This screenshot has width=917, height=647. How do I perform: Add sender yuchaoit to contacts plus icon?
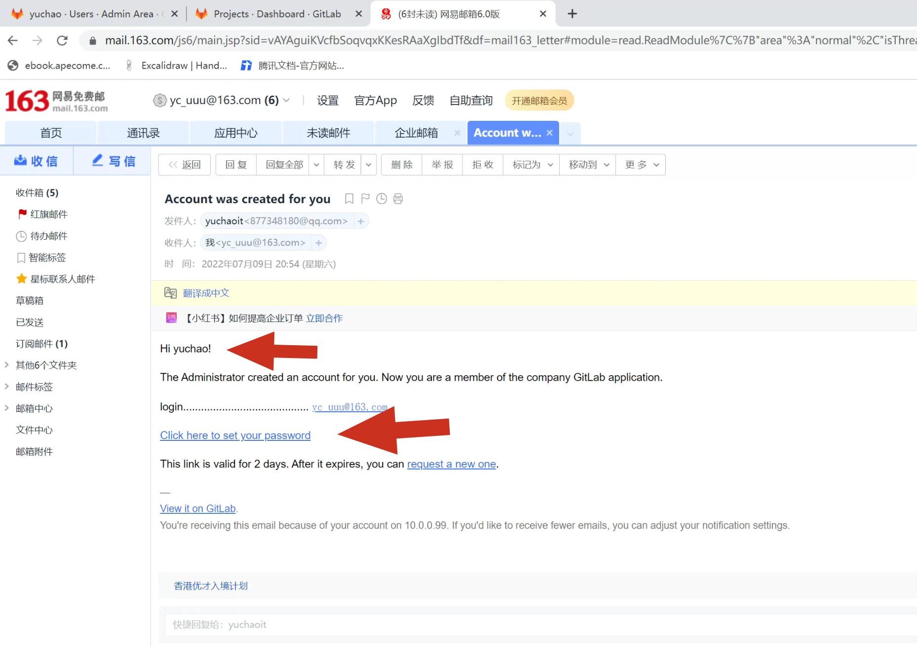pos(361,221)
